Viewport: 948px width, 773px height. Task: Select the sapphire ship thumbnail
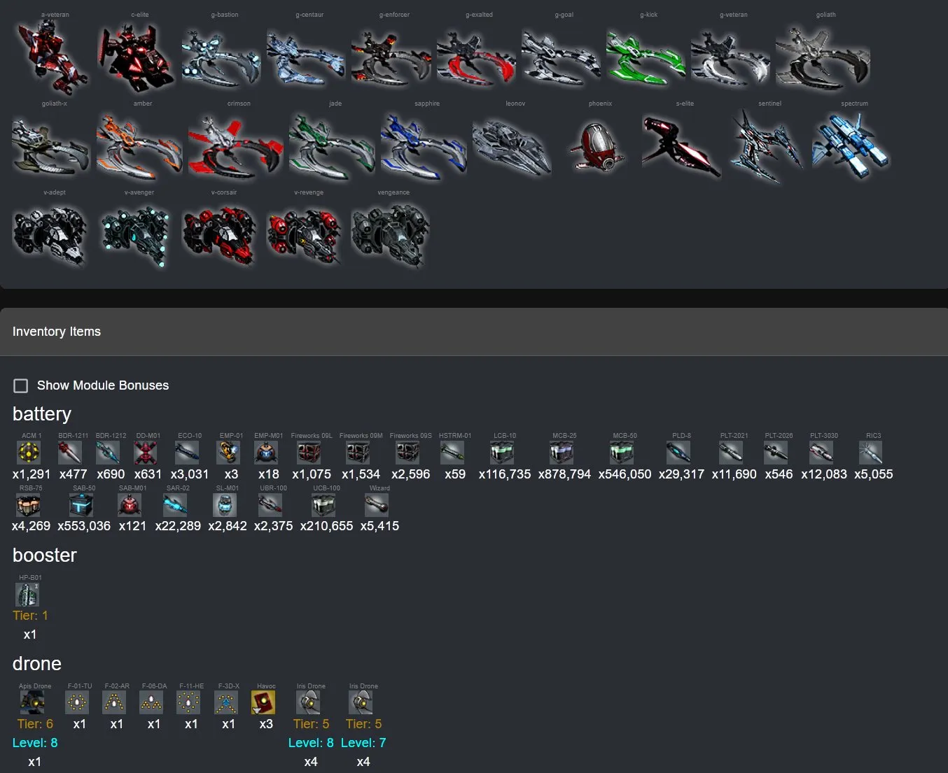[424, 147]
